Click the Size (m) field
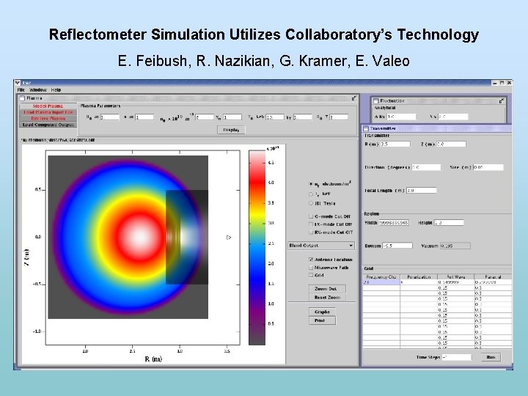This screenshot has width=528, height=396. (488, 167)
